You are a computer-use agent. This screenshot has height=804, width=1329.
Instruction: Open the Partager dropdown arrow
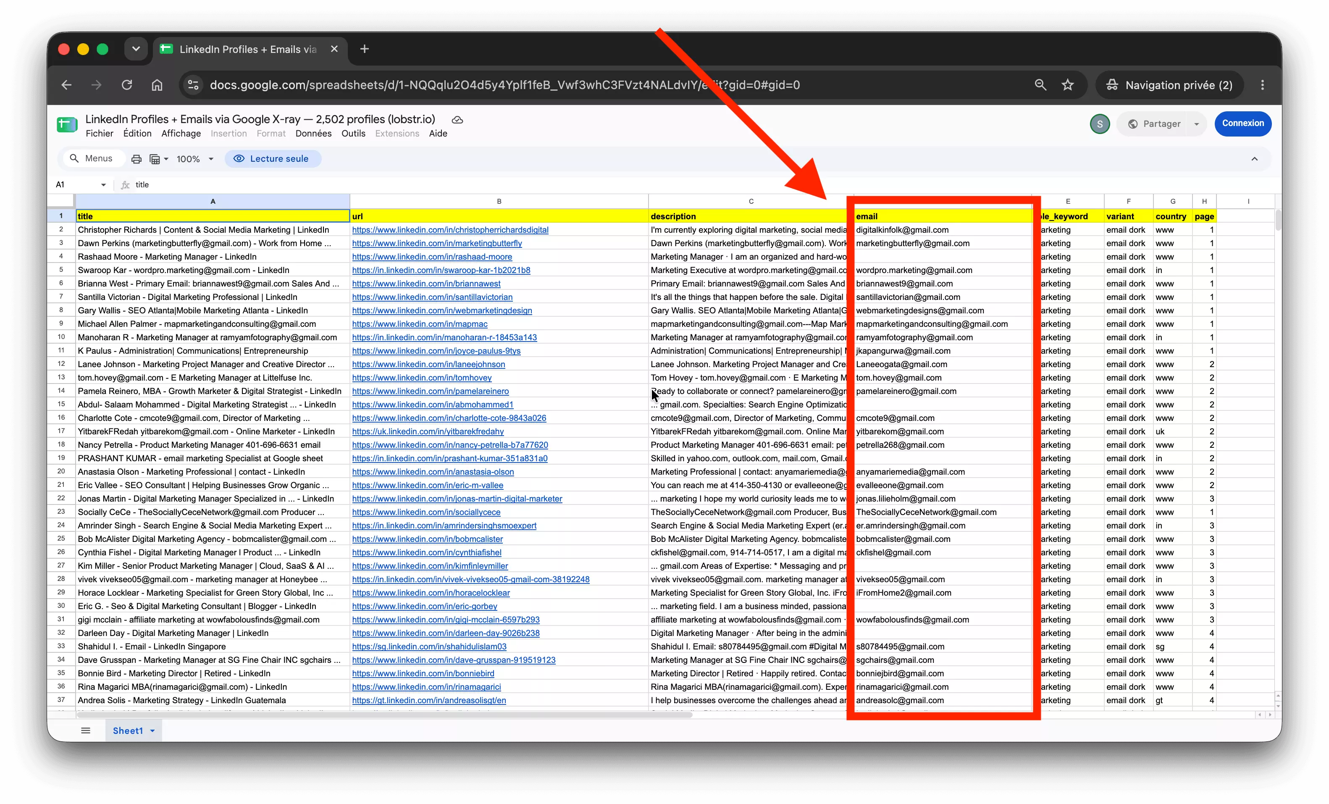tap(1196, 124)
